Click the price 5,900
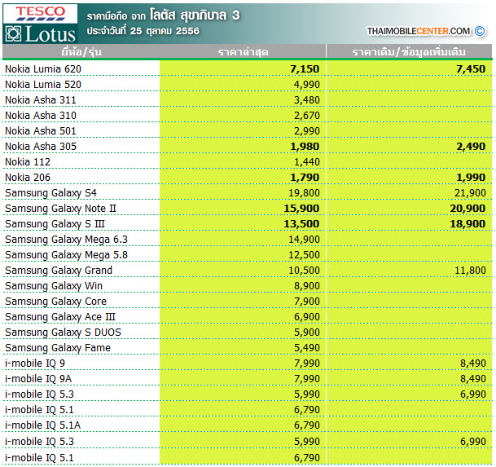The height and width of the screenshot is (467, 496). coord(307,333)
